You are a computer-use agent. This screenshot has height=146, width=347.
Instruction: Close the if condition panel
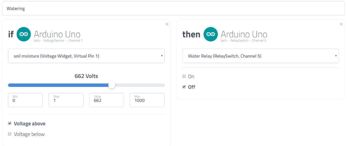[167, 24]
